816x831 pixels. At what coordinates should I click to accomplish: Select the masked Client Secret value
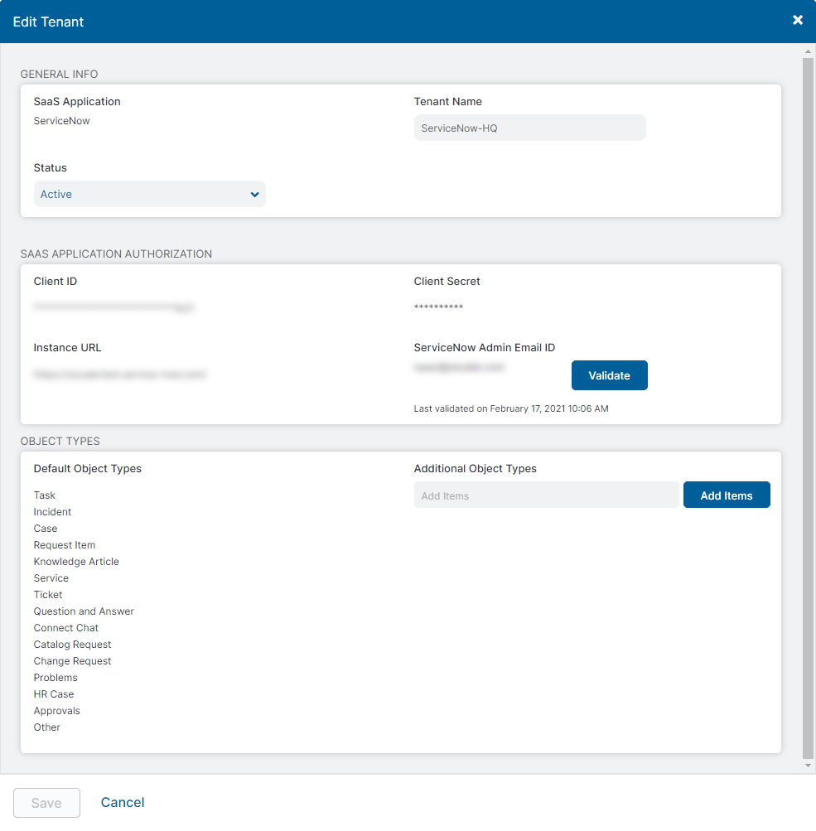point(438,308)
